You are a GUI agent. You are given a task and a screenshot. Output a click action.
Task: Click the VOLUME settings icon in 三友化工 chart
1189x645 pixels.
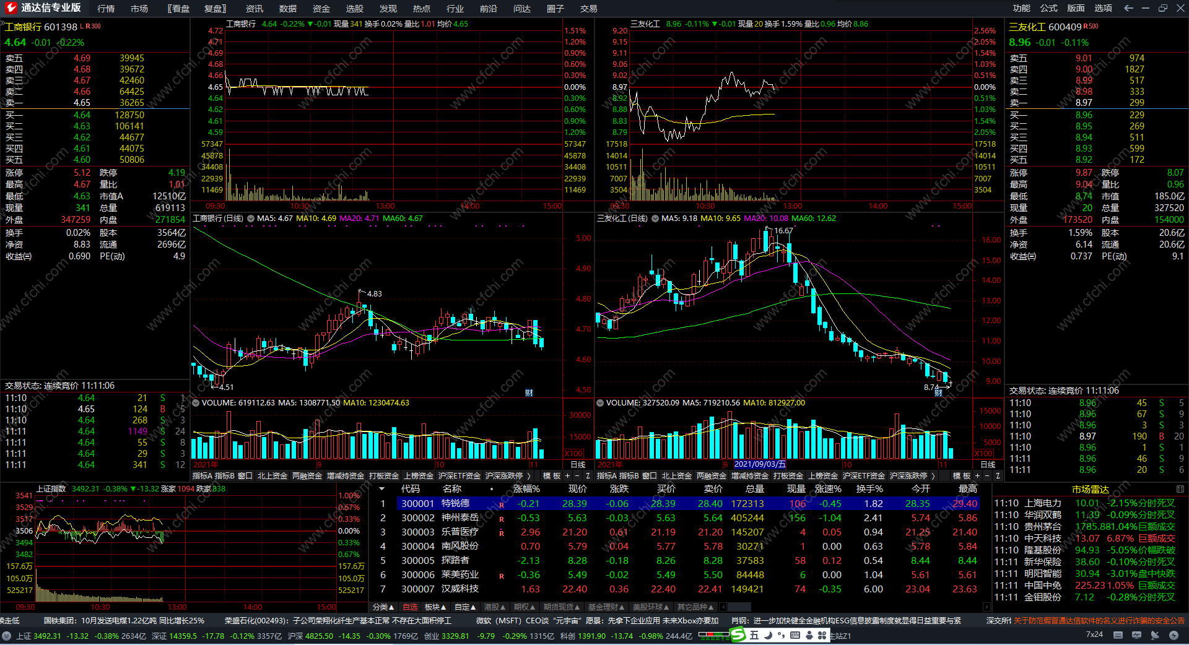click(599, 403)
